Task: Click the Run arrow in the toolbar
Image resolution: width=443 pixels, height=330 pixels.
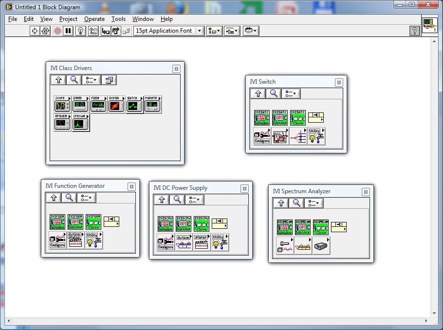Action: [x=35, y=31]
